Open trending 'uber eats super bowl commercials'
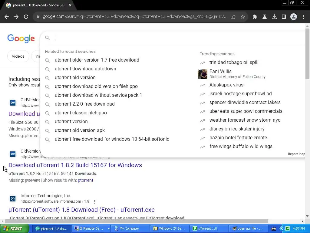310x233 pixels. click(x=246, y=111)
